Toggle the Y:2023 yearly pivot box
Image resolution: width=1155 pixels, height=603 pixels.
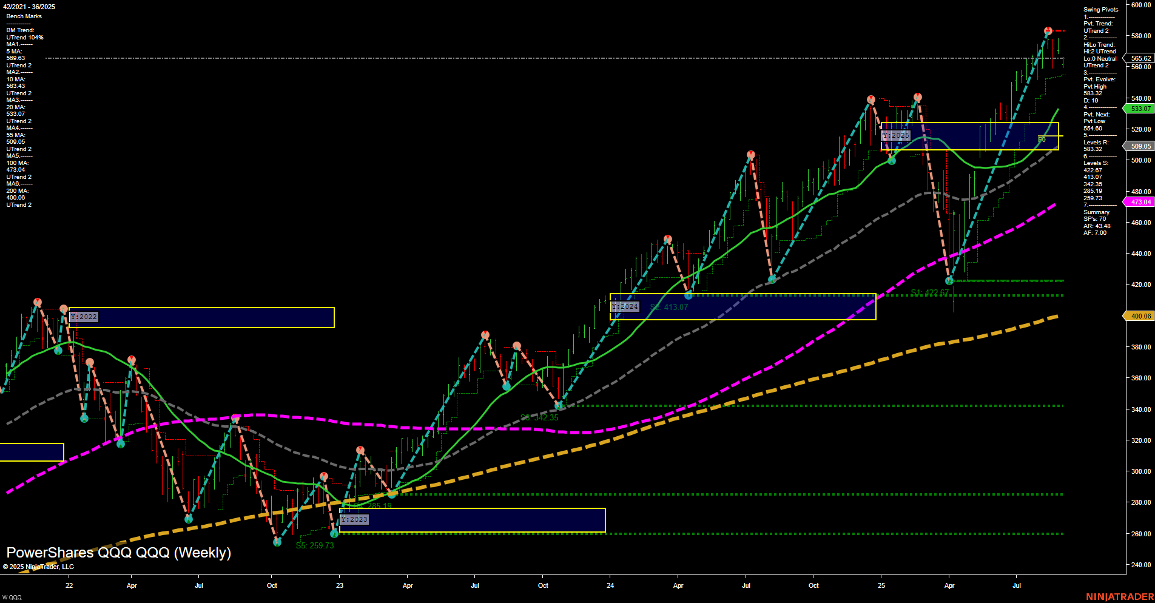[355, 519]
